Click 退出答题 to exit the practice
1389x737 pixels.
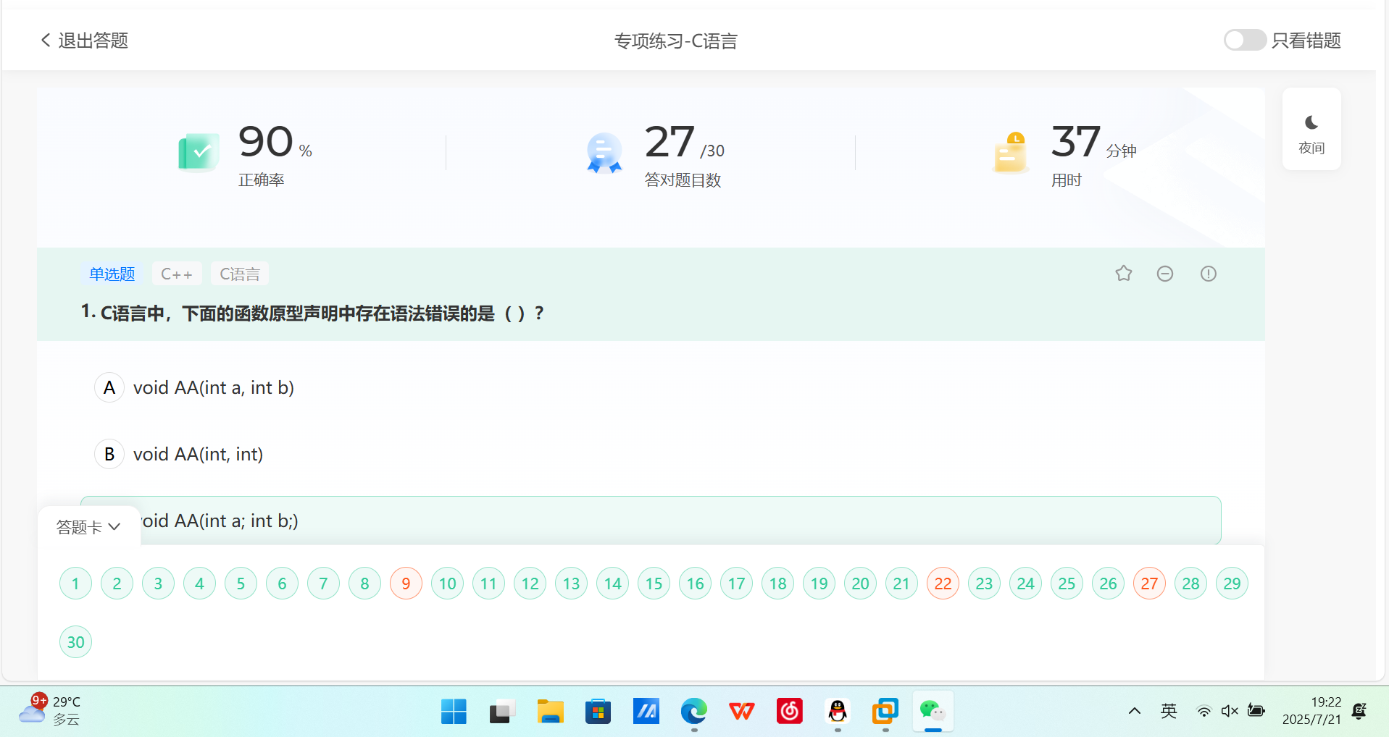pyautogui.click(x=93, y=40)
